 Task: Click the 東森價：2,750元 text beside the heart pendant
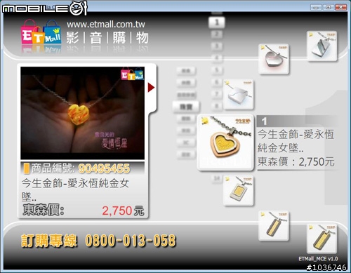click(x=296, y=161)
